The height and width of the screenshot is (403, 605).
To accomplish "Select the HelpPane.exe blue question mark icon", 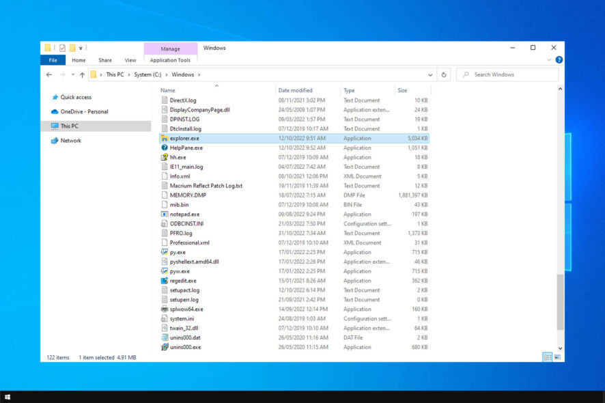I will click(x=165, y=148).
